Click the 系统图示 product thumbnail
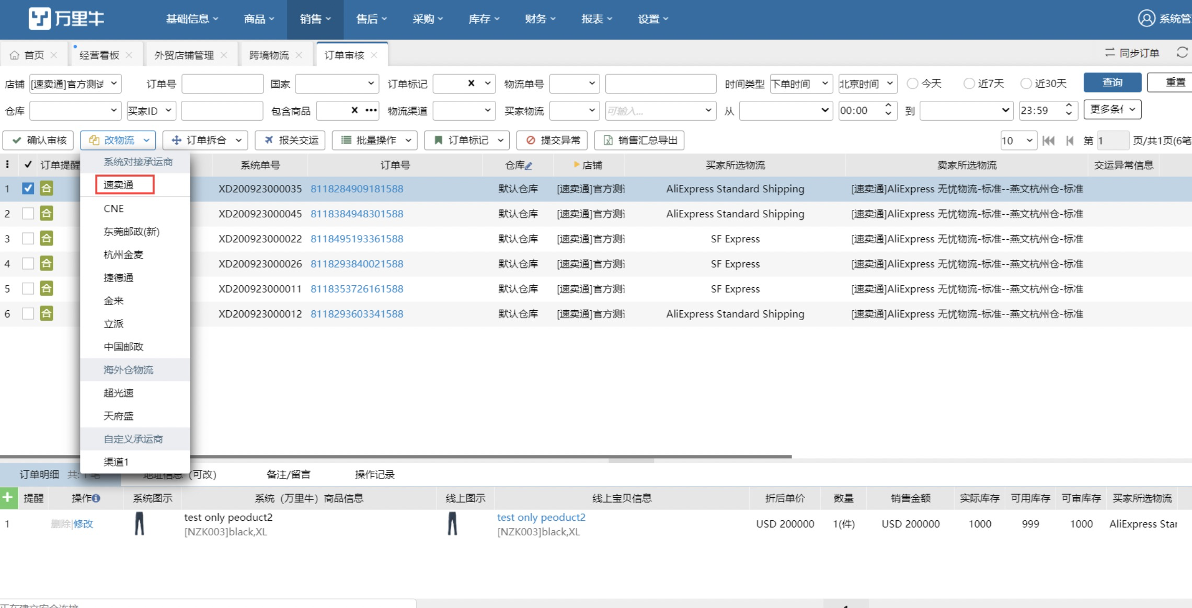This screenshot has height=608, width=1192. pyautogui.click(x=140, y=524)
